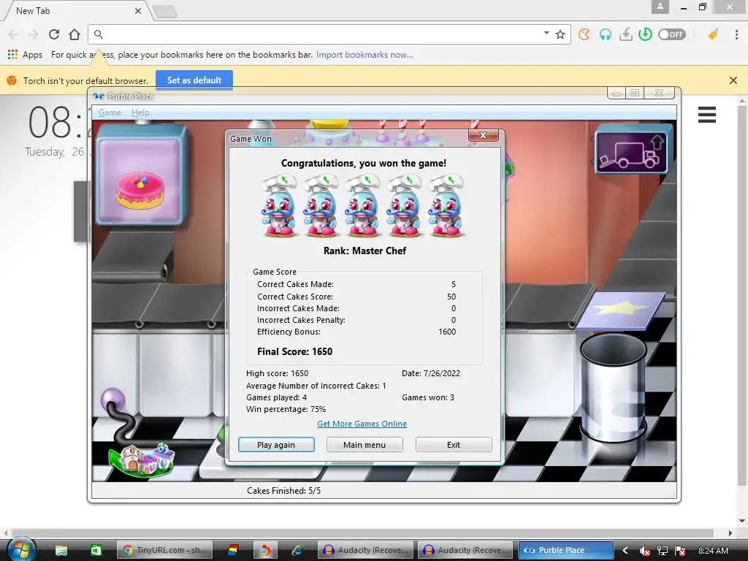This screenshot has height=561, width=748.
Task: Click the Final Score: 1650 text
Action: (295, 351)
